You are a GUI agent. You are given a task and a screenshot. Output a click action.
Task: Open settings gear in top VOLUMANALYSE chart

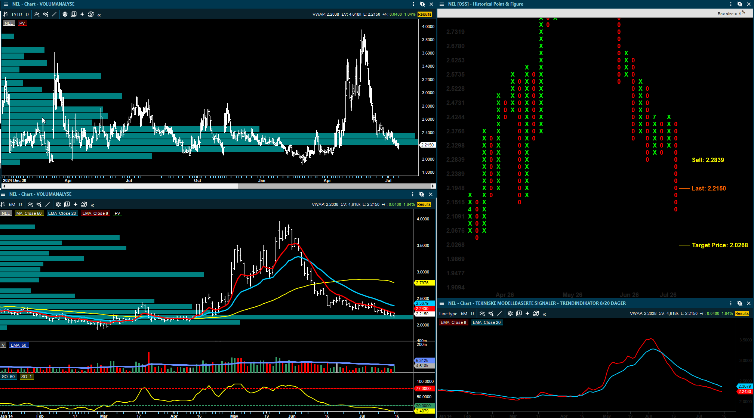click(x=65, y=14)
